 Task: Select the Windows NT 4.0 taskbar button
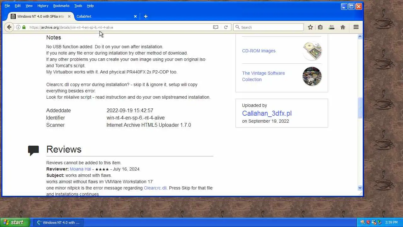pyautogui.click(x=58, y=222)
